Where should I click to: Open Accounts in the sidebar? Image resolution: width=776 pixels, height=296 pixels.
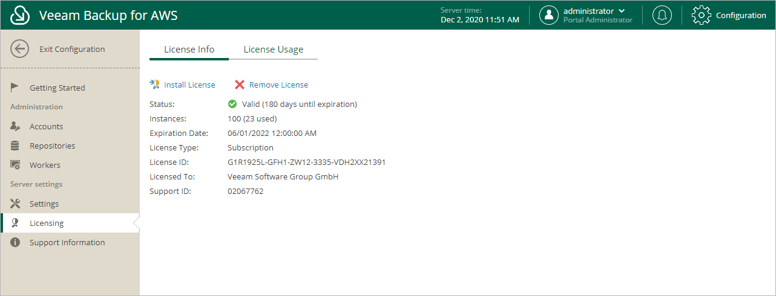[x=46, y=126]
